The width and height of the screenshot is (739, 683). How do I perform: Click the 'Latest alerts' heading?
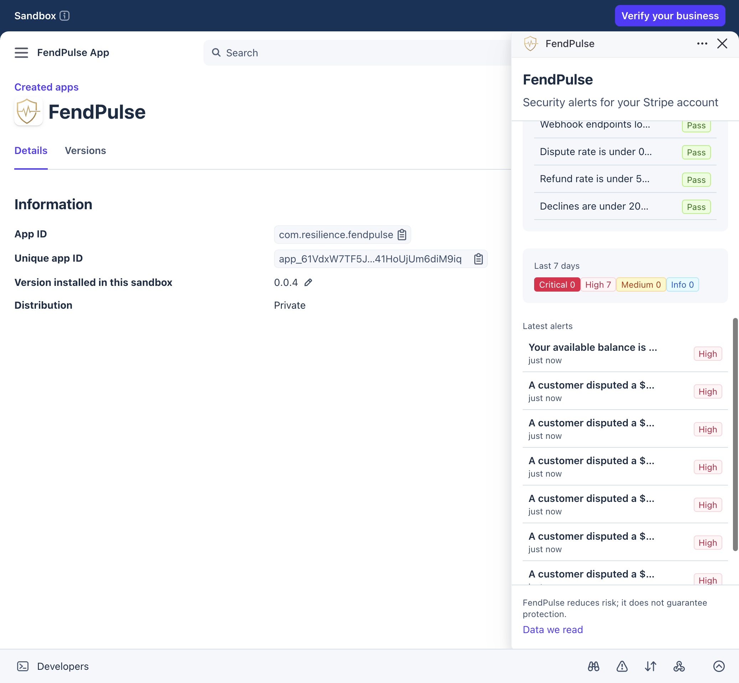548,326
